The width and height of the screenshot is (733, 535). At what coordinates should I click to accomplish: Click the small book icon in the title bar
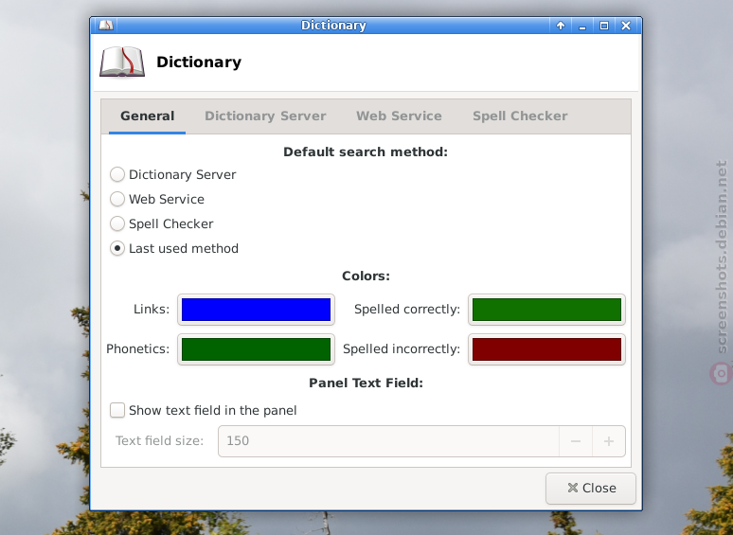106,26
